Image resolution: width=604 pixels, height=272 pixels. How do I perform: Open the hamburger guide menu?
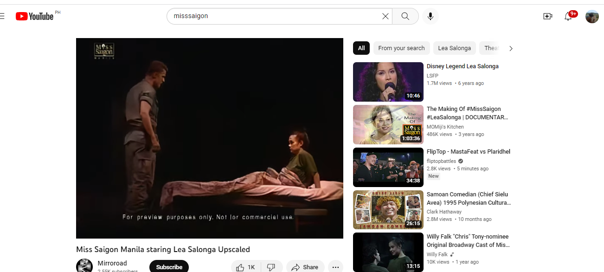point(2,16)
